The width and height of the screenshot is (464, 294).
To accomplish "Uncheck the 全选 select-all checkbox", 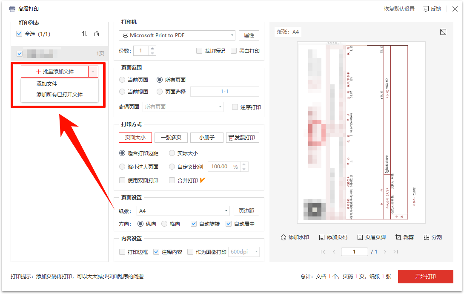I will click(x=19, y=34).
